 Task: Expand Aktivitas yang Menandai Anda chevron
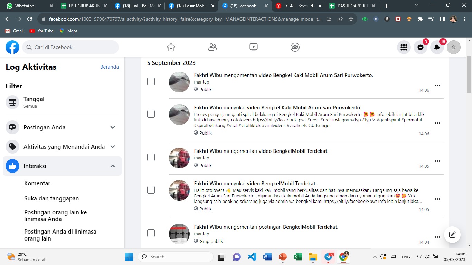click(113, 147)
